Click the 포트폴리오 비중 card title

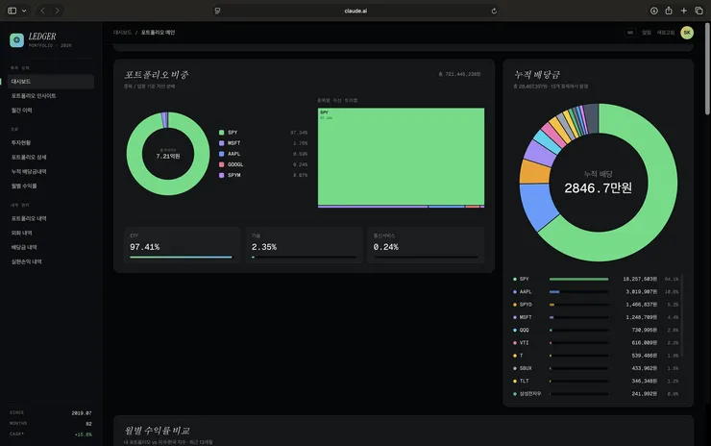point(157,74)
